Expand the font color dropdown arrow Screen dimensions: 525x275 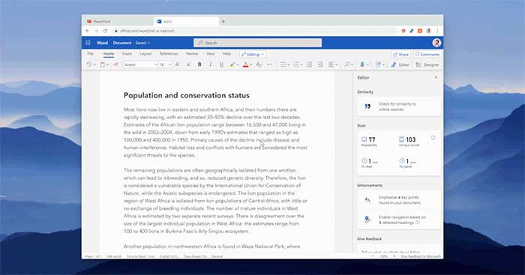[x=250, y=64]
